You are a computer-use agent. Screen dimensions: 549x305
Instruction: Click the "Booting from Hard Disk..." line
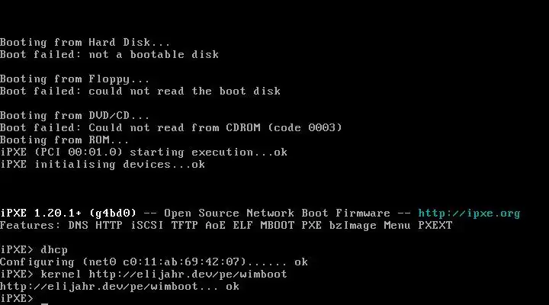click(85, 43)
